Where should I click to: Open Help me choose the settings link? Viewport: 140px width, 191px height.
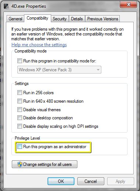coord(39,45)
